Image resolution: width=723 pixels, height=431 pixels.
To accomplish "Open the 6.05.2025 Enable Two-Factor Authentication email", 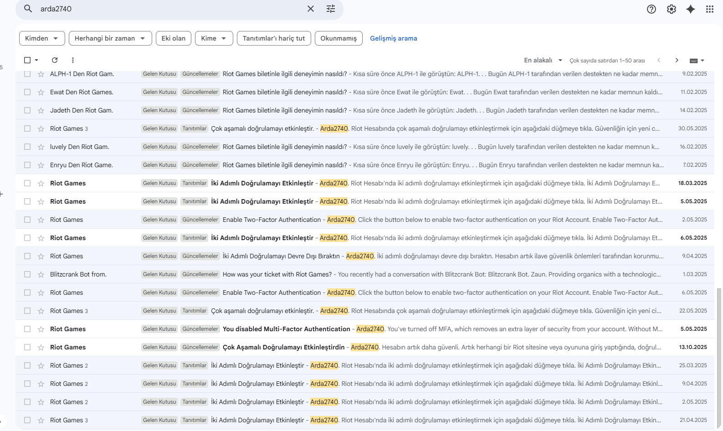I will (x=365, y=292).
